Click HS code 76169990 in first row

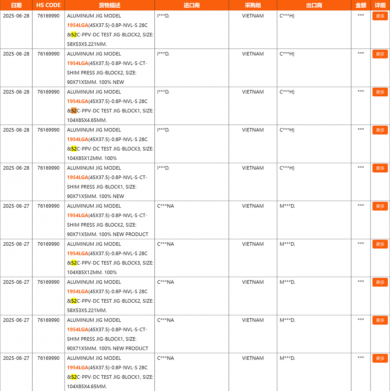(49, 16)
